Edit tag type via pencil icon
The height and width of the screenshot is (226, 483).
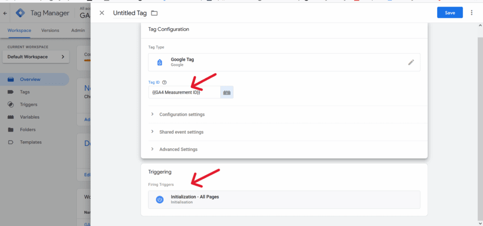(411, 62)
